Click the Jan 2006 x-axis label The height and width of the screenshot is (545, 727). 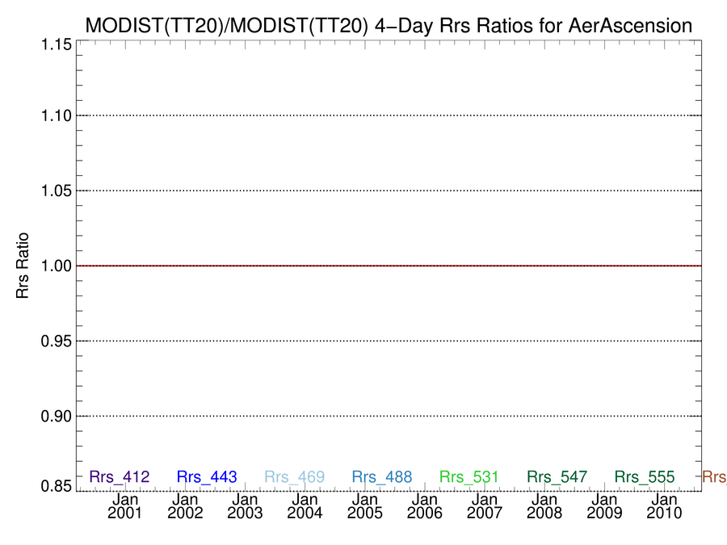(x=425, y=506)
